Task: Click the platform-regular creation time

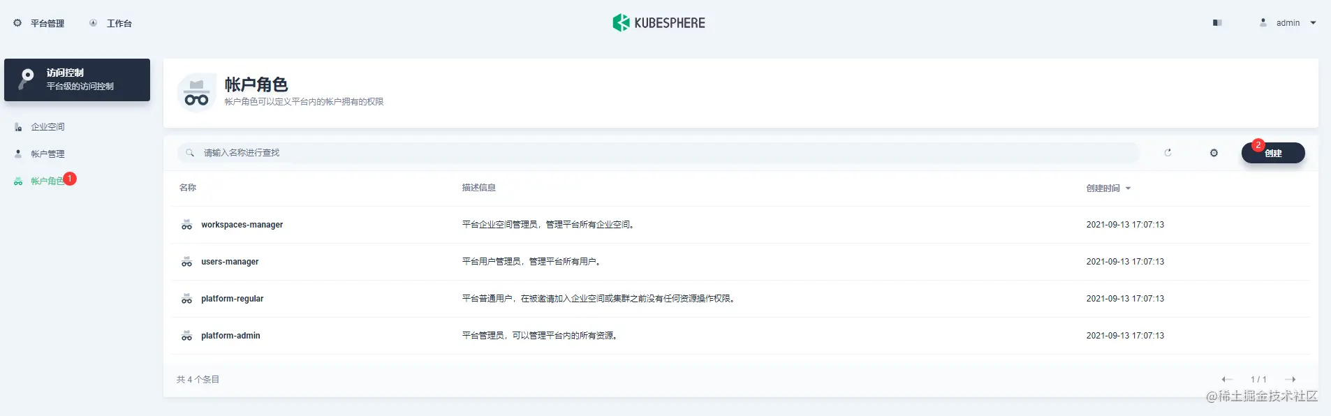Action: pyautogui.click(x=1125, y=299)
